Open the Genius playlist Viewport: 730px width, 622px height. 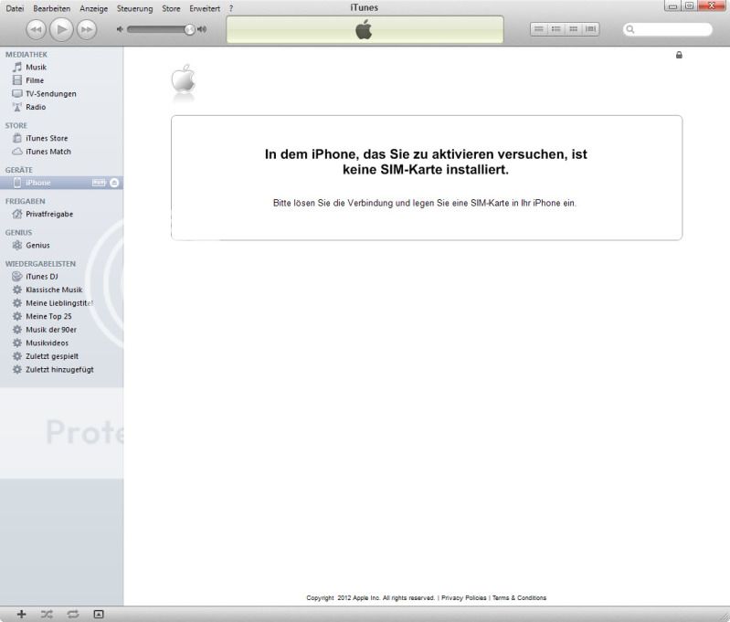coord(37,246)
